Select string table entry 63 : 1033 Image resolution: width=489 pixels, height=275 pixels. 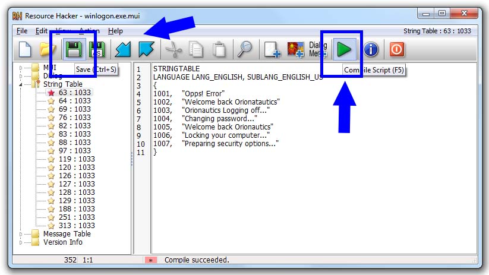pos(74,93)
